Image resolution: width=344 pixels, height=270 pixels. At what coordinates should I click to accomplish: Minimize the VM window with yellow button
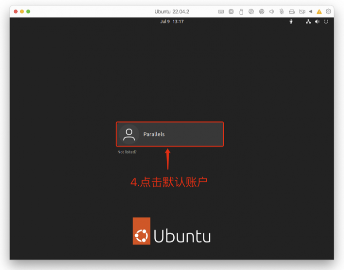click(x=22, y=12)
